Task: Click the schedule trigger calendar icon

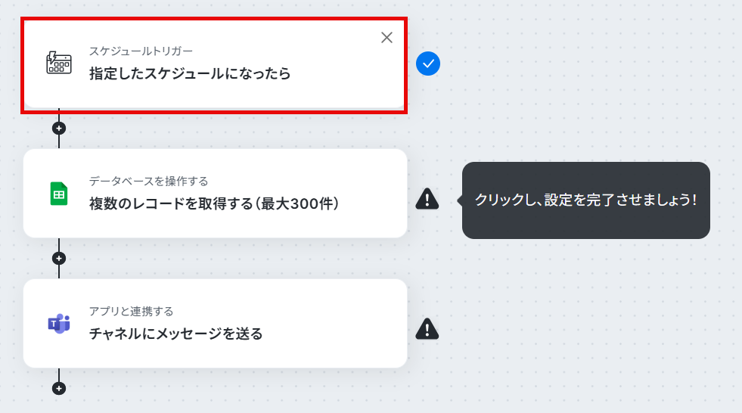Action: [59, 63]
